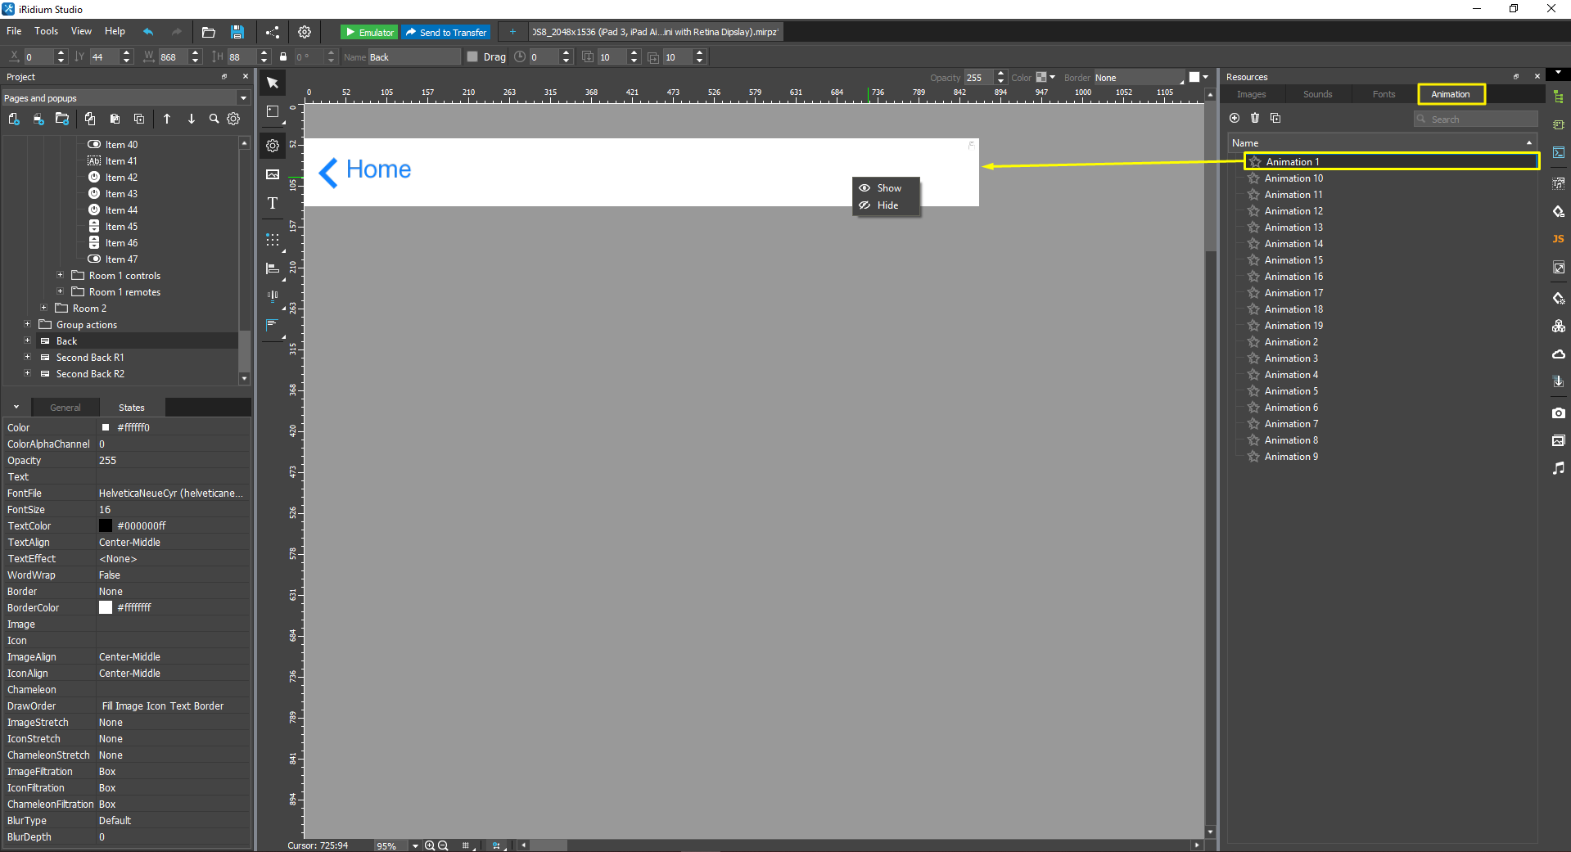
Task: Open the TextColor swatch in properties
Action: point(106,525)
